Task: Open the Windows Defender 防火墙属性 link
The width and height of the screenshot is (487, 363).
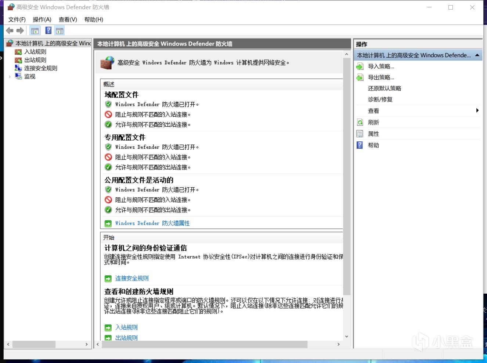Action: pyautogui.click(x=152, y=223)
